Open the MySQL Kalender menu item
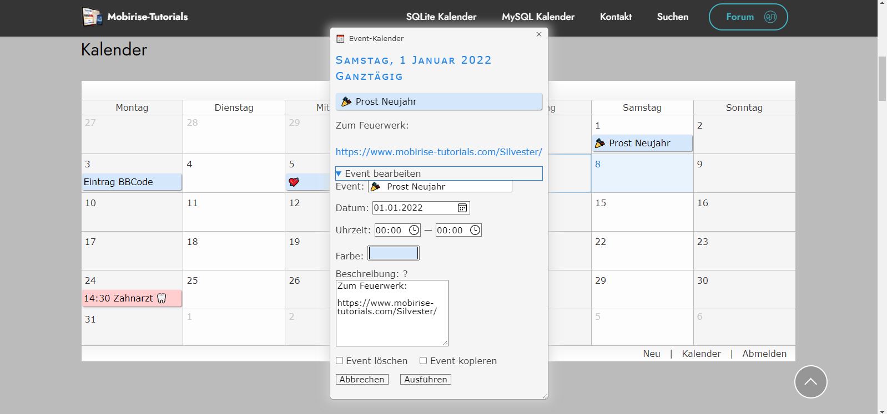Image resolution: width=887 pixels, height=414 pixels. pyautogui.click(x=538, y=17)
